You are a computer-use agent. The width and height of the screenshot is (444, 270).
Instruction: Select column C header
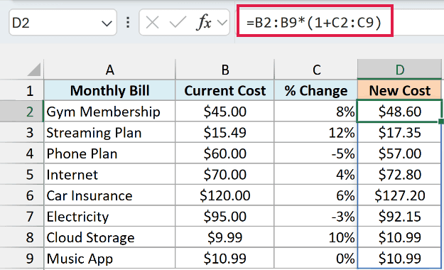point(316,70)
